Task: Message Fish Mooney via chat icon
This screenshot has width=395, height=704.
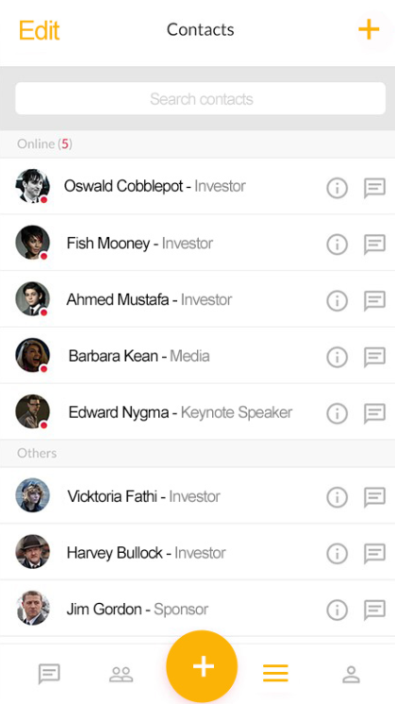Action: pos(374,244)
